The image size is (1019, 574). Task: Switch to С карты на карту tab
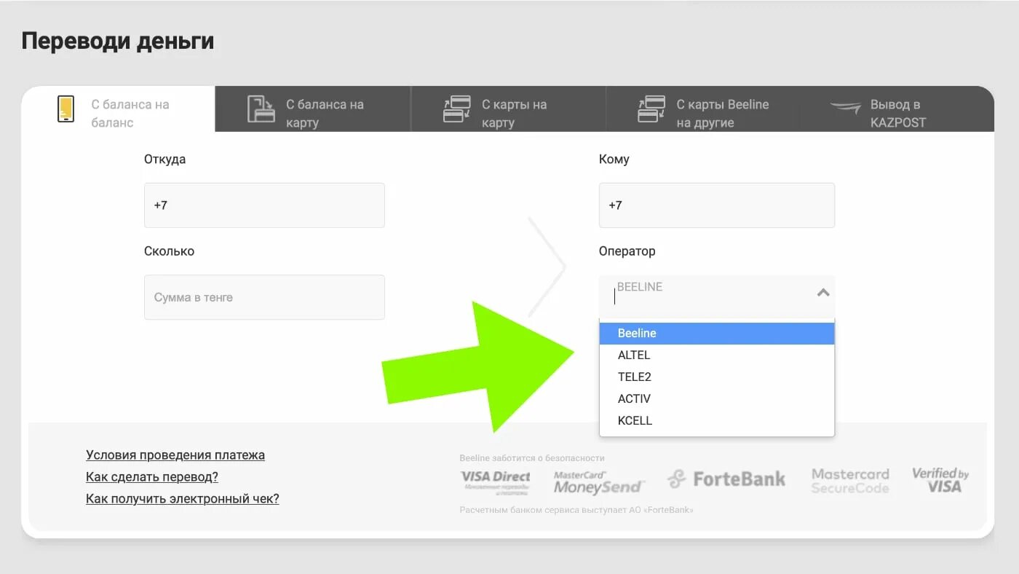click(508, 109)
